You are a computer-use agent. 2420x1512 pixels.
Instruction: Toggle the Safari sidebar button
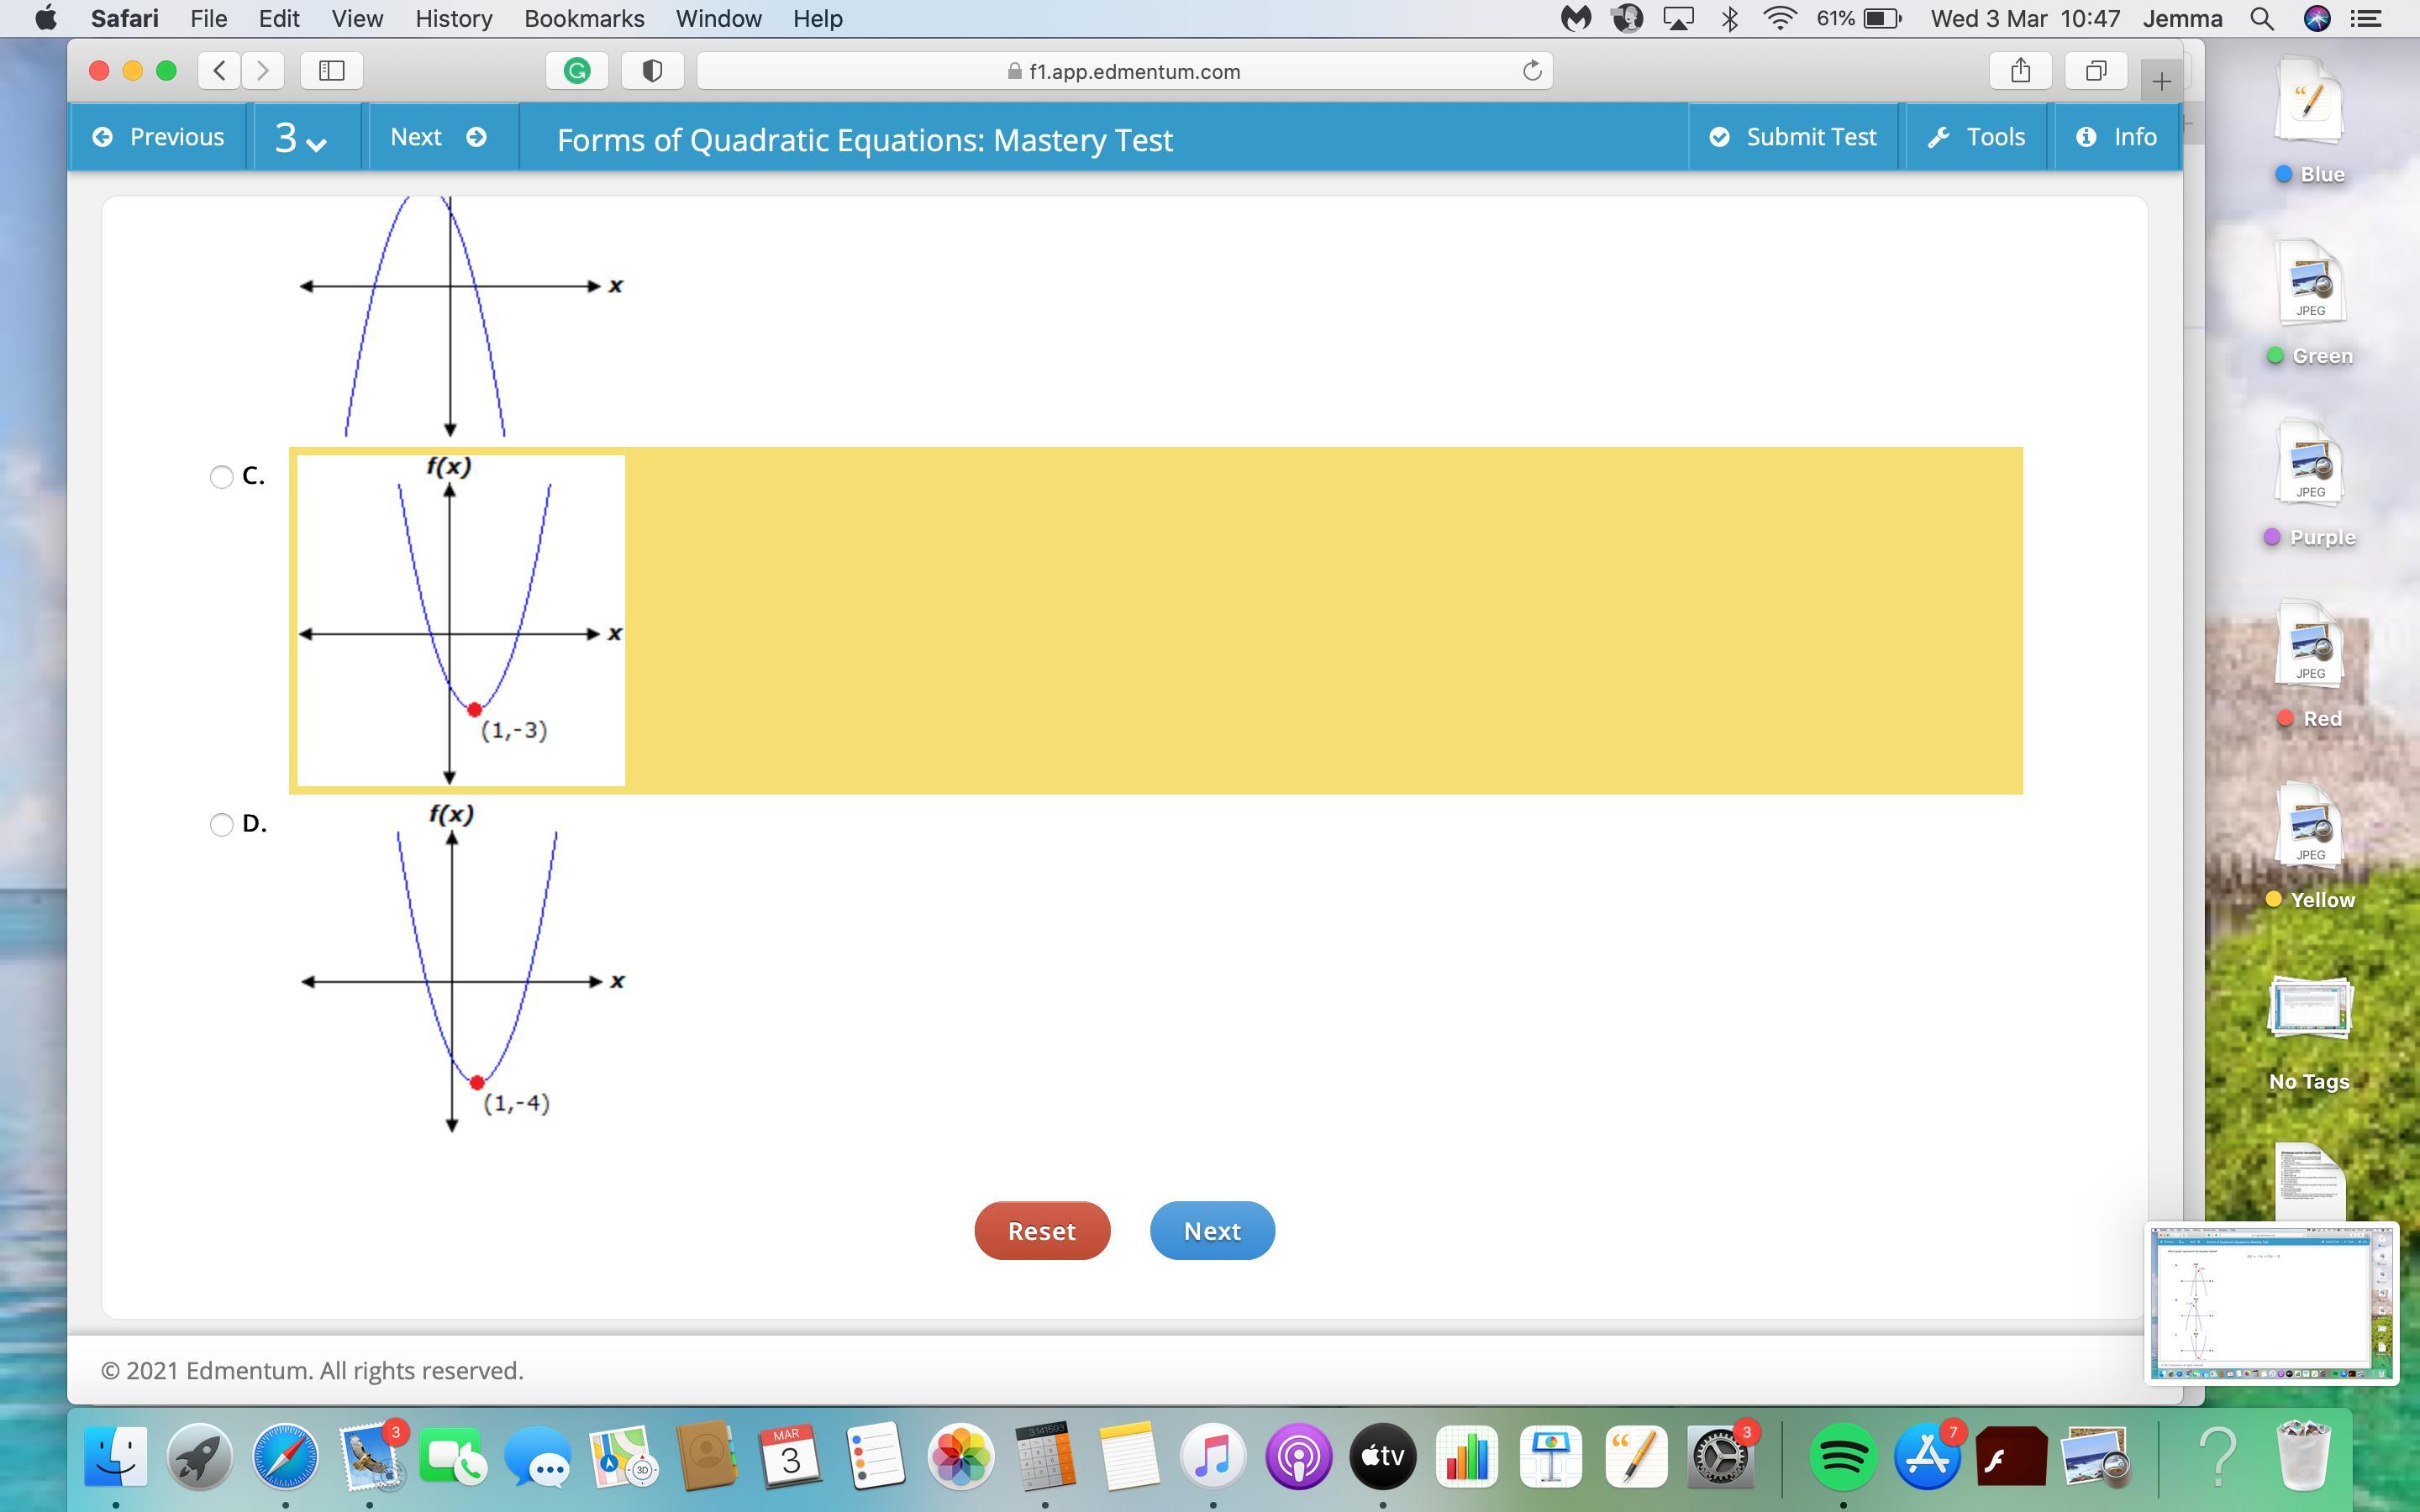coord(331,71)
